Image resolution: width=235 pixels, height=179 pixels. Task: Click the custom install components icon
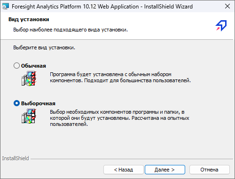29,116
